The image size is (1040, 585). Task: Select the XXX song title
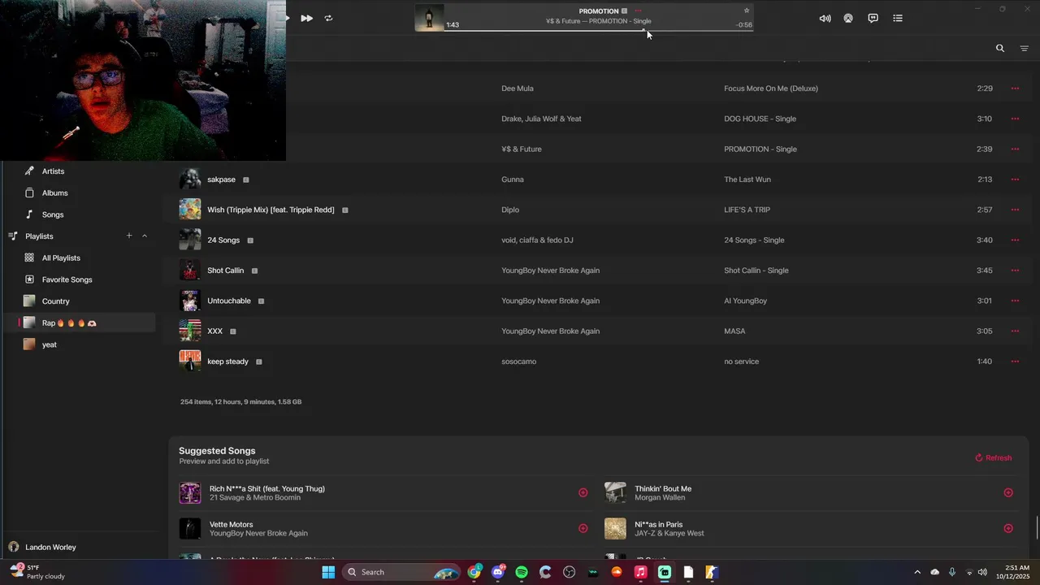pos(214,331)
